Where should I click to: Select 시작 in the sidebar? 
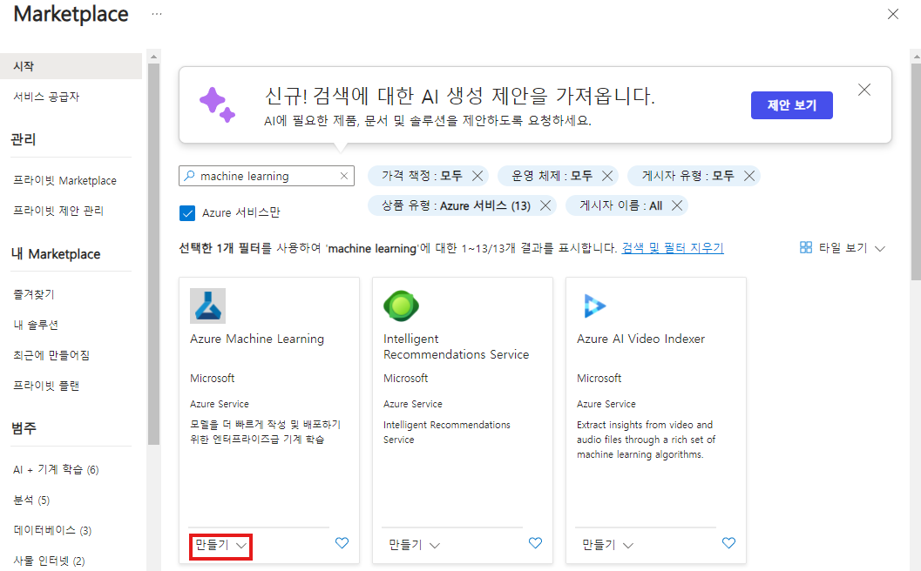(71, 66)
